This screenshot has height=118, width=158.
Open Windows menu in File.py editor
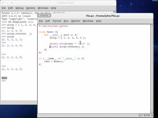[x=88, y=21]
